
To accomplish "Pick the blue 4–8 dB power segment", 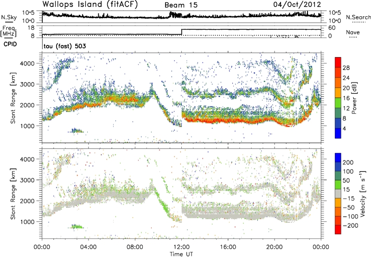I will tap(338, 123).
